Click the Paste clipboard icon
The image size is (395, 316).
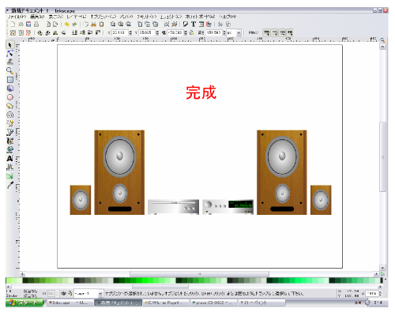101,24
